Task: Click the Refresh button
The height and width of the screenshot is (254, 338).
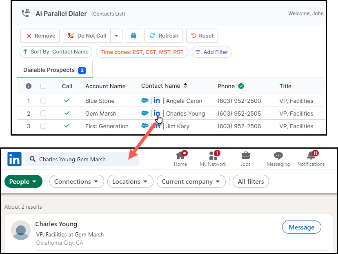Action: pos(164,36)
